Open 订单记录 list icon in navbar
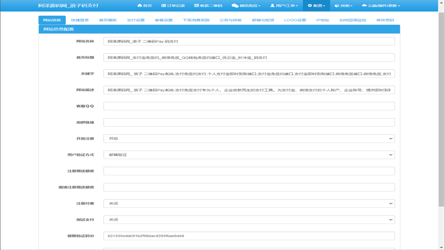445x250 pixels. click(173, 6)
